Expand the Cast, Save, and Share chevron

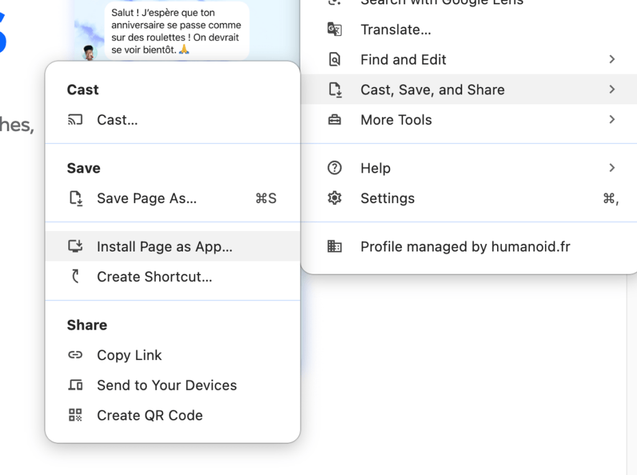tap(611, 89)
